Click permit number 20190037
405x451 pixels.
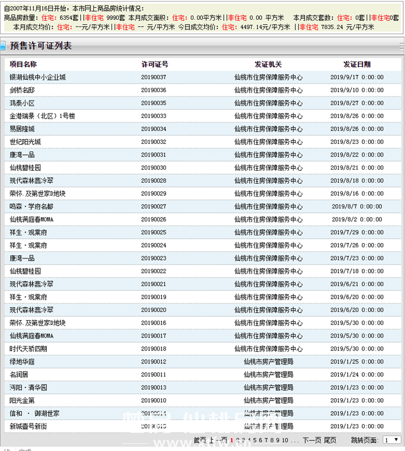154,77
